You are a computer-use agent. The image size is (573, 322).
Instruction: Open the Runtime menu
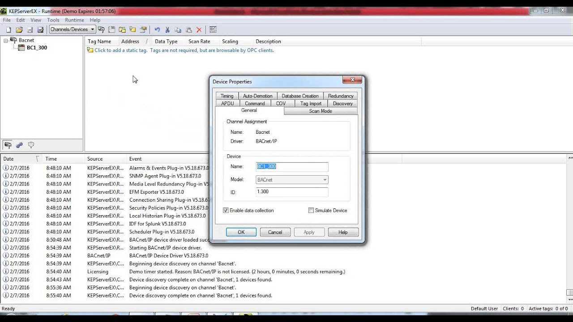click(x=74, y=20)
